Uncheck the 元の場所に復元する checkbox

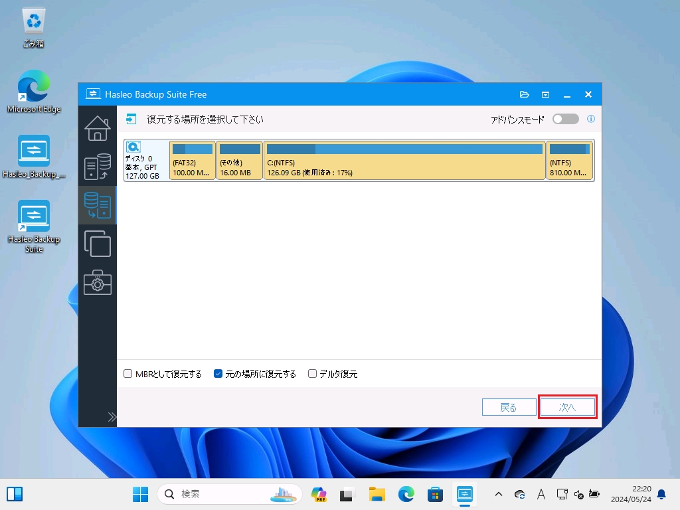tap(218, 373)
